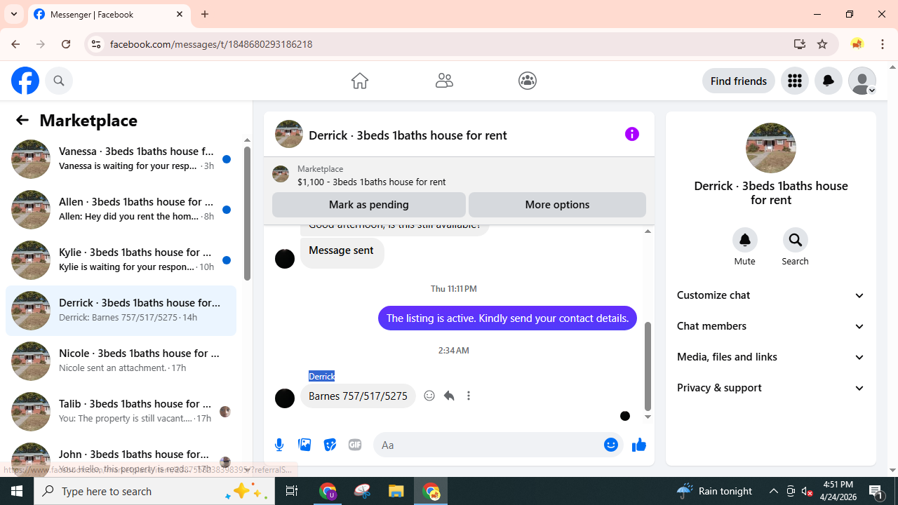The width and height of the screenshot is (898, 505).
Task: Open the Windows Start menu
Action: pos(17,491)
